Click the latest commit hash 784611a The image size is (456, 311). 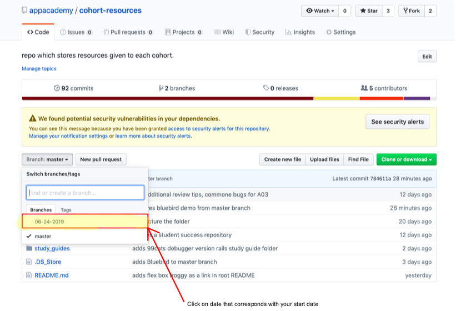380,178
